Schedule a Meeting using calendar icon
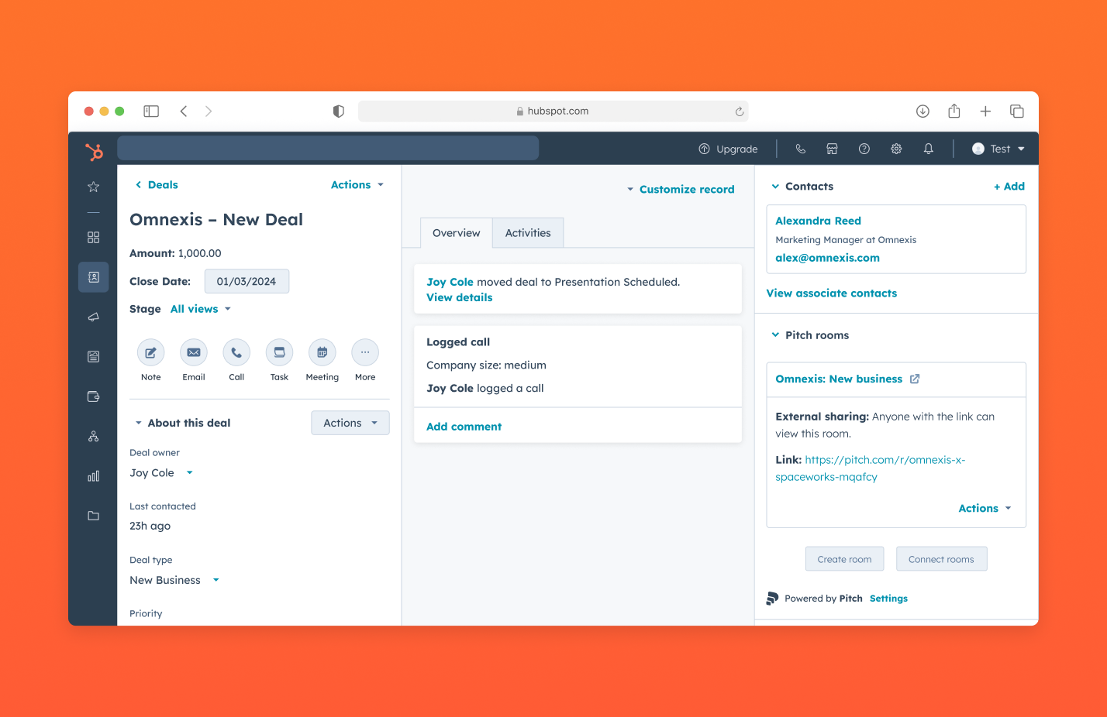1107x717 pixels. point(322,352)
